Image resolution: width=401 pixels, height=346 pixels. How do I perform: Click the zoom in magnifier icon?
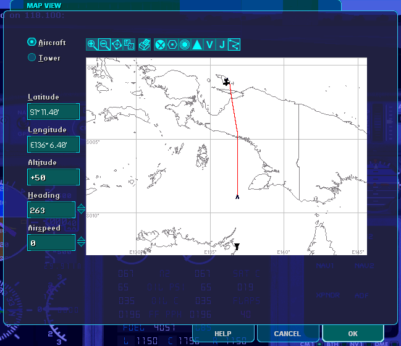pyautogui.click(x=92, y=44)
